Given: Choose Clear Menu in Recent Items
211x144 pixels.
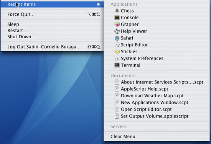Looking at the screenshot, I should 157,137.
